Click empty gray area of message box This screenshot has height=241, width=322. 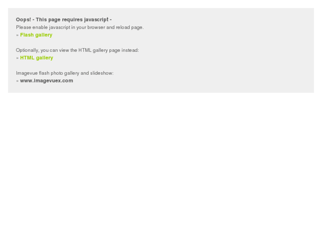click(226, 51)
